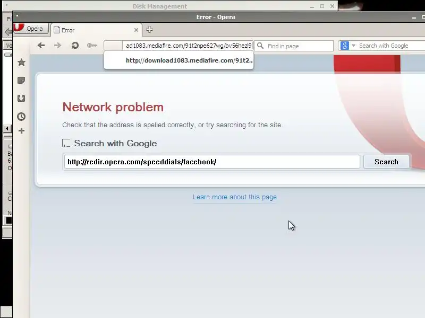Open the History clock panel icon

click(x=21, y=117)
